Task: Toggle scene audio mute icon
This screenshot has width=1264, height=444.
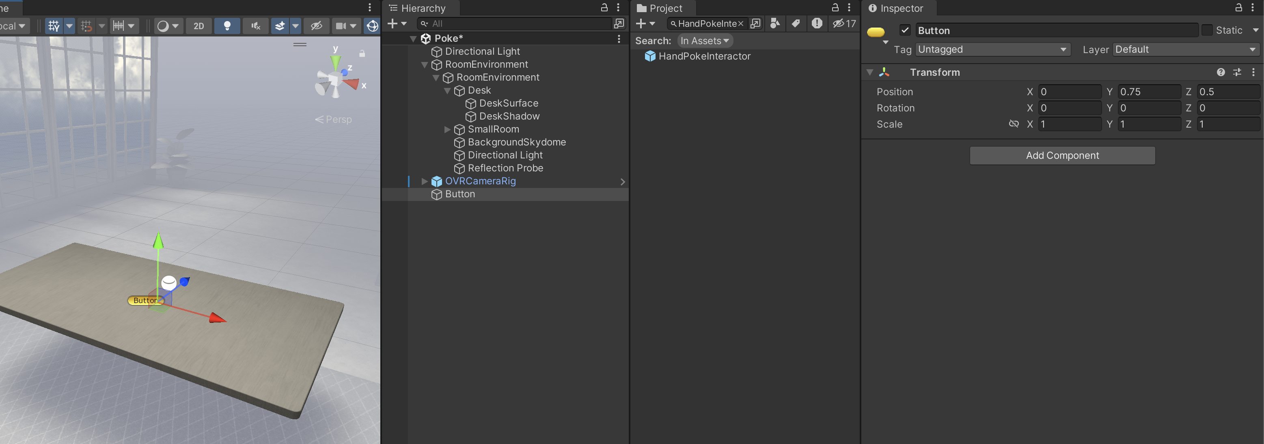Action: (x=255, y=26)
